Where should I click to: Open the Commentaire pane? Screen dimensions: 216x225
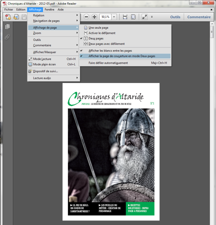pos(199,17)
